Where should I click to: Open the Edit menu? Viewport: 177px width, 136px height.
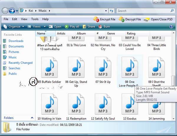tap(14, 19)
